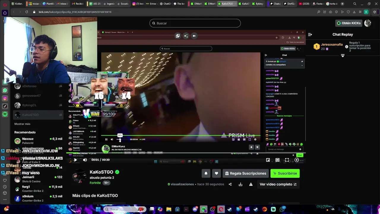Open Opera sidebar bookmarks heart
This screenshot has height=214, width=380.
[x=5, y=180]
